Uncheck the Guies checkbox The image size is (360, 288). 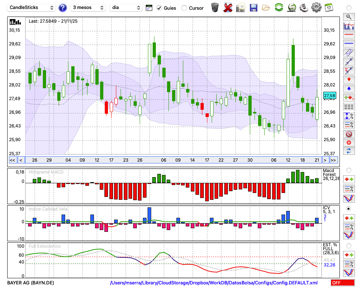pyautogui.click(x=159, y=8)
